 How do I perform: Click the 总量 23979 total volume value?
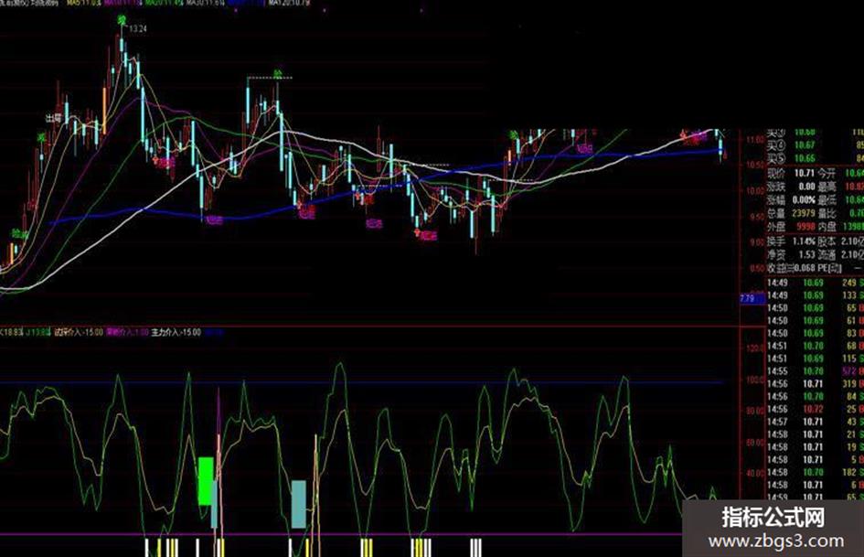tap(804, 213)
